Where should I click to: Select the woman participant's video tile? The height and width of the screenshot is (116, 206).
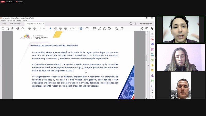(x=181, y=57)
